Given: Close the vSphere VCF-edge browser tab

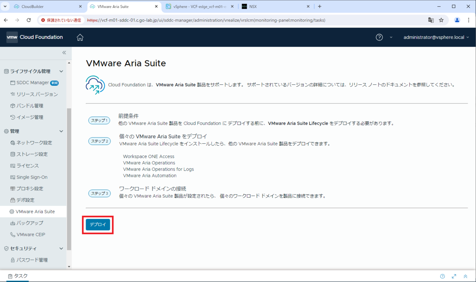Looking at the screenshot, I should point(232,6).
